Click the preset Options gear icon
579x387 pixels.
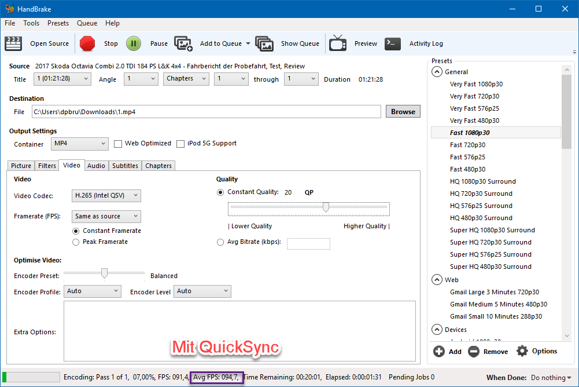[522, 351]
